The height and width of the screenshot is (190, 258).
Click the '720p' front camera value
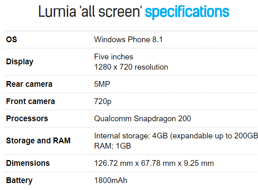(x=103, y=102)
